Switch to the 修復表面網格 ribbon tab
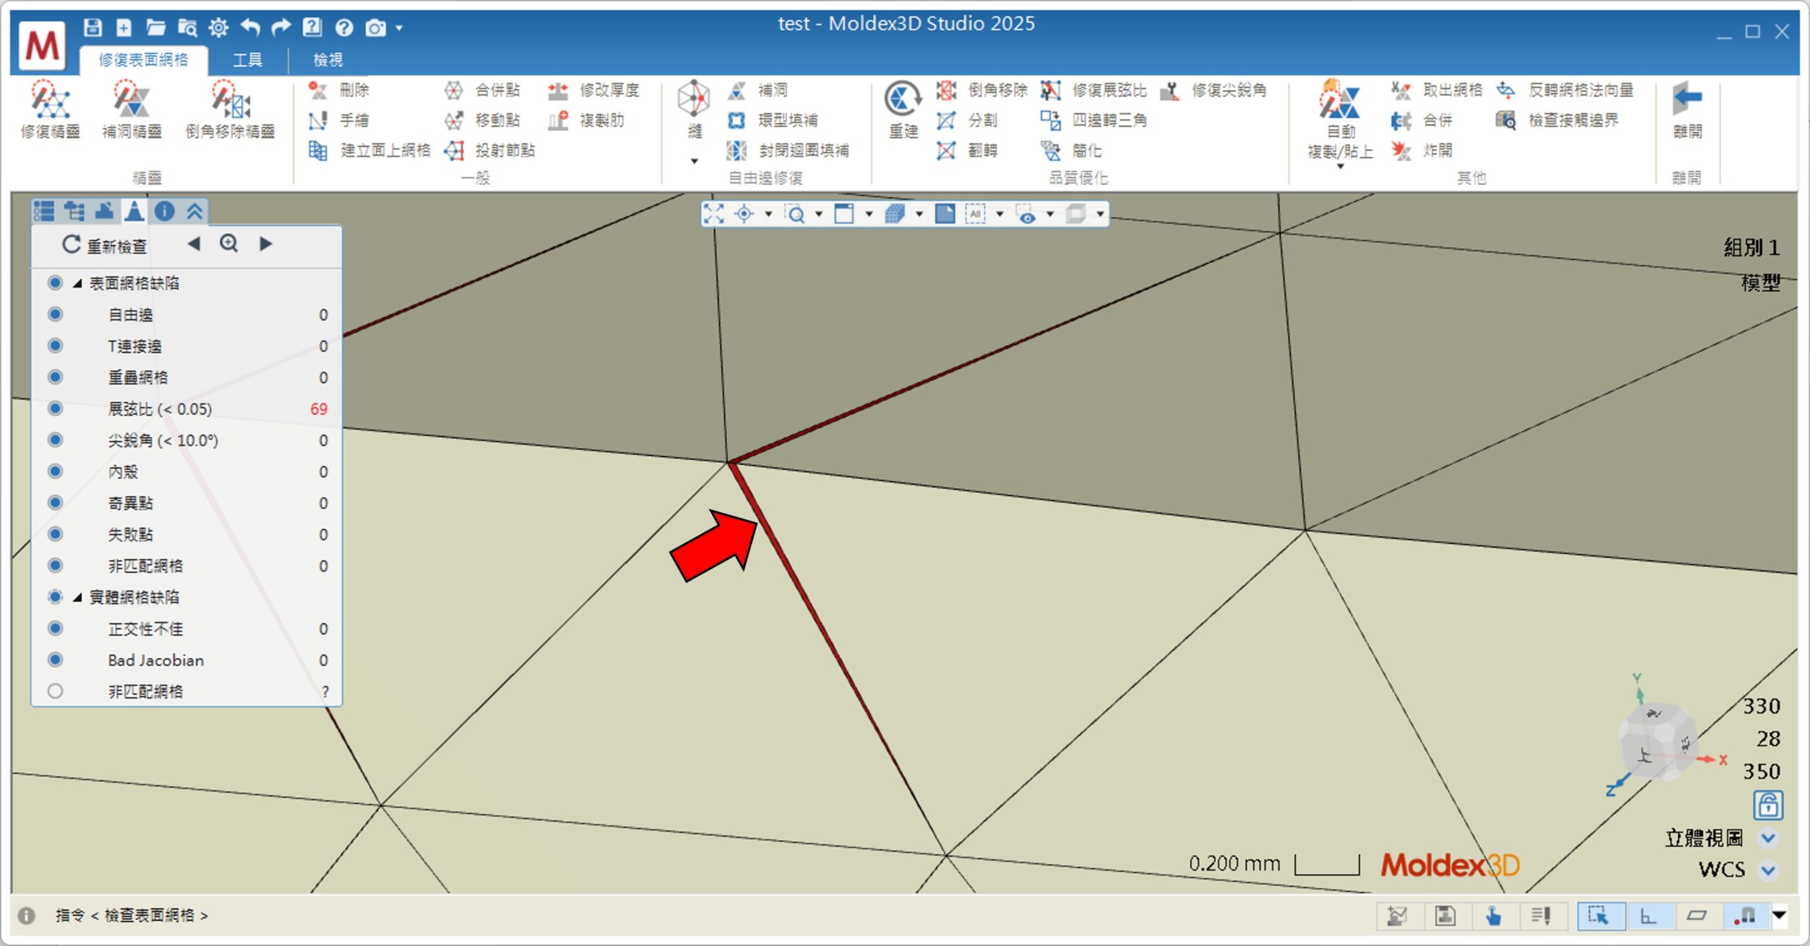1810x946 pixels. pyautogui.click(x=144, y=59)
